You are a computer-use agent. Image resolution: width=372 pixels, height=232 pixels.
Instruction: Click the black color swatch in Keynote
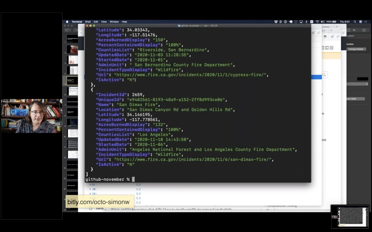362,79
